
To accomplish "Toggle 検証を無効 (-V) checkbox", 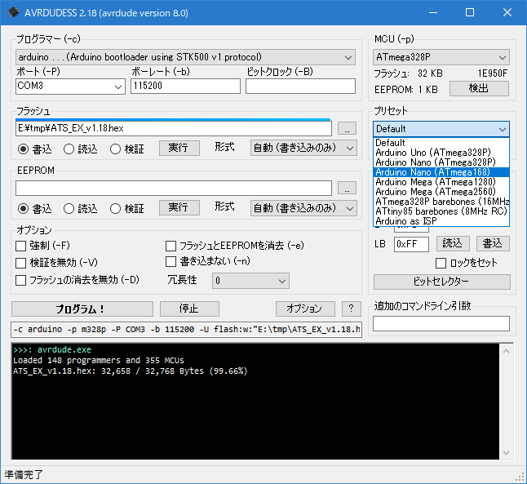I will tap(21, 263).
